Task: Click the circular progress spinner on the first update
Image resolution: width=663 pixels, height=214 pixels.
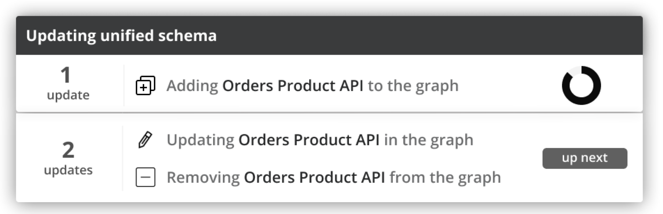Action: pos(581,84)
